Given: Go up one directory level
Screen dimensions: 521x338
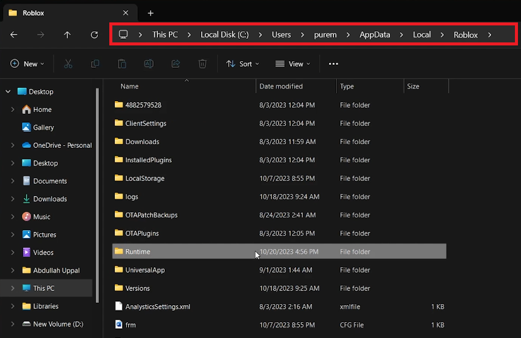Looking at the screenshot, I should tap(67, 35).
